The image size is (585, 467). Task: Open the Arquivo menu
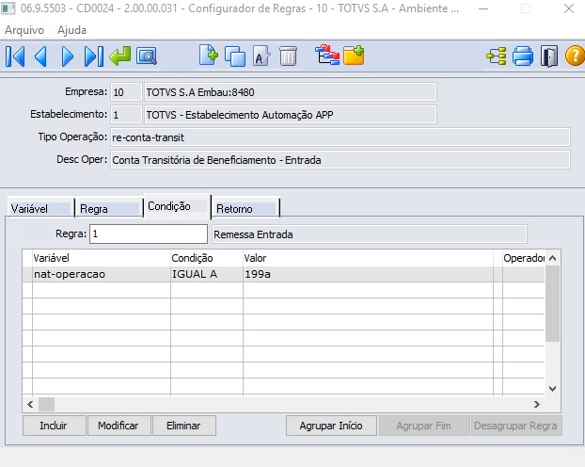pyautogui.click(x=24, y=30)
